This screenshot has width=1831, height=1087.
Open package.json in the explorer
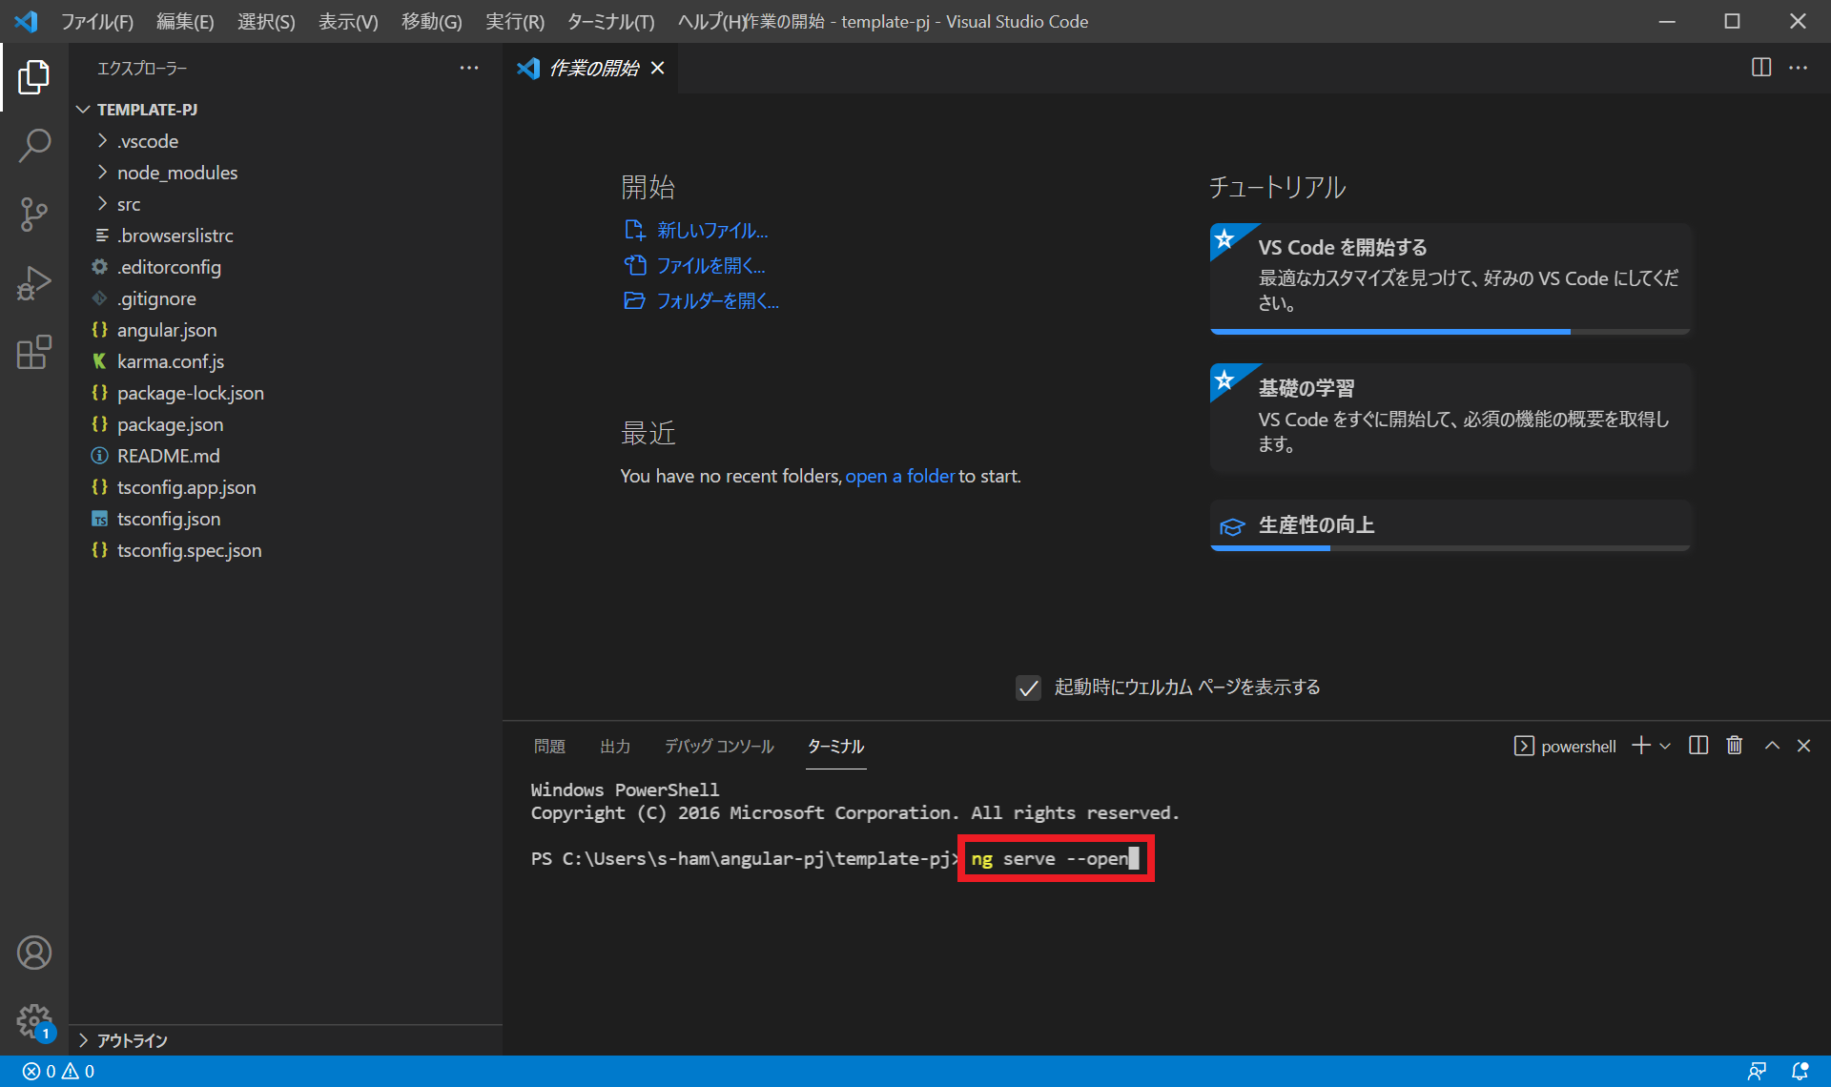click(170, 424)
